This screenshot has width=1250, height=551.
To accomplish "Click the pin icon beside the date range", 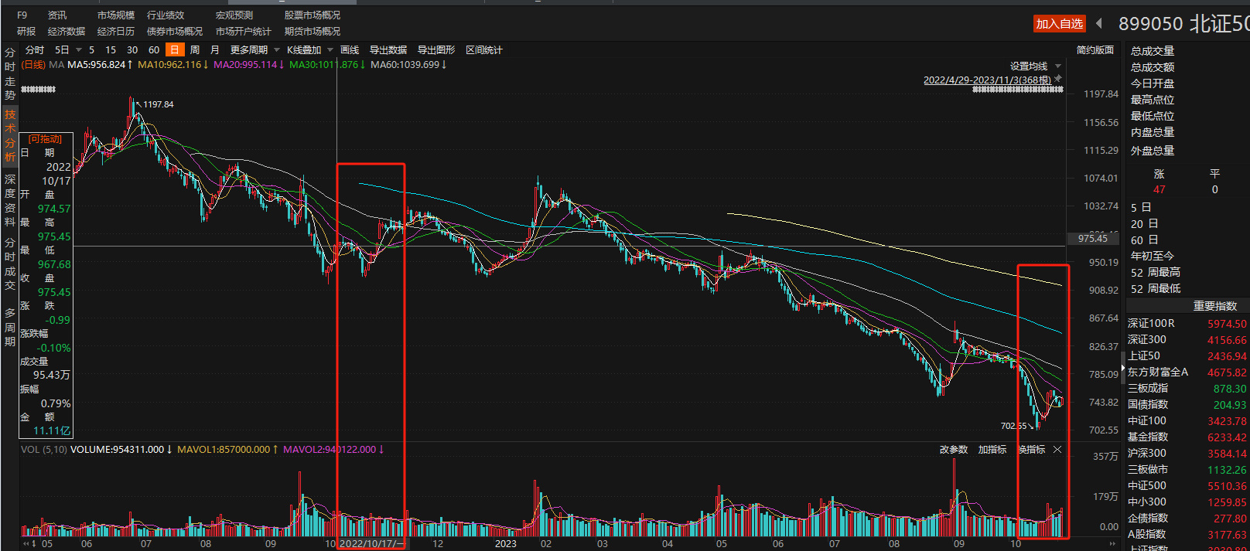I will (1057, 79).
